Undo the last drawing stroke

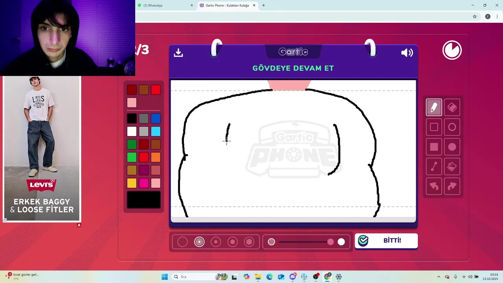(434, 186)
